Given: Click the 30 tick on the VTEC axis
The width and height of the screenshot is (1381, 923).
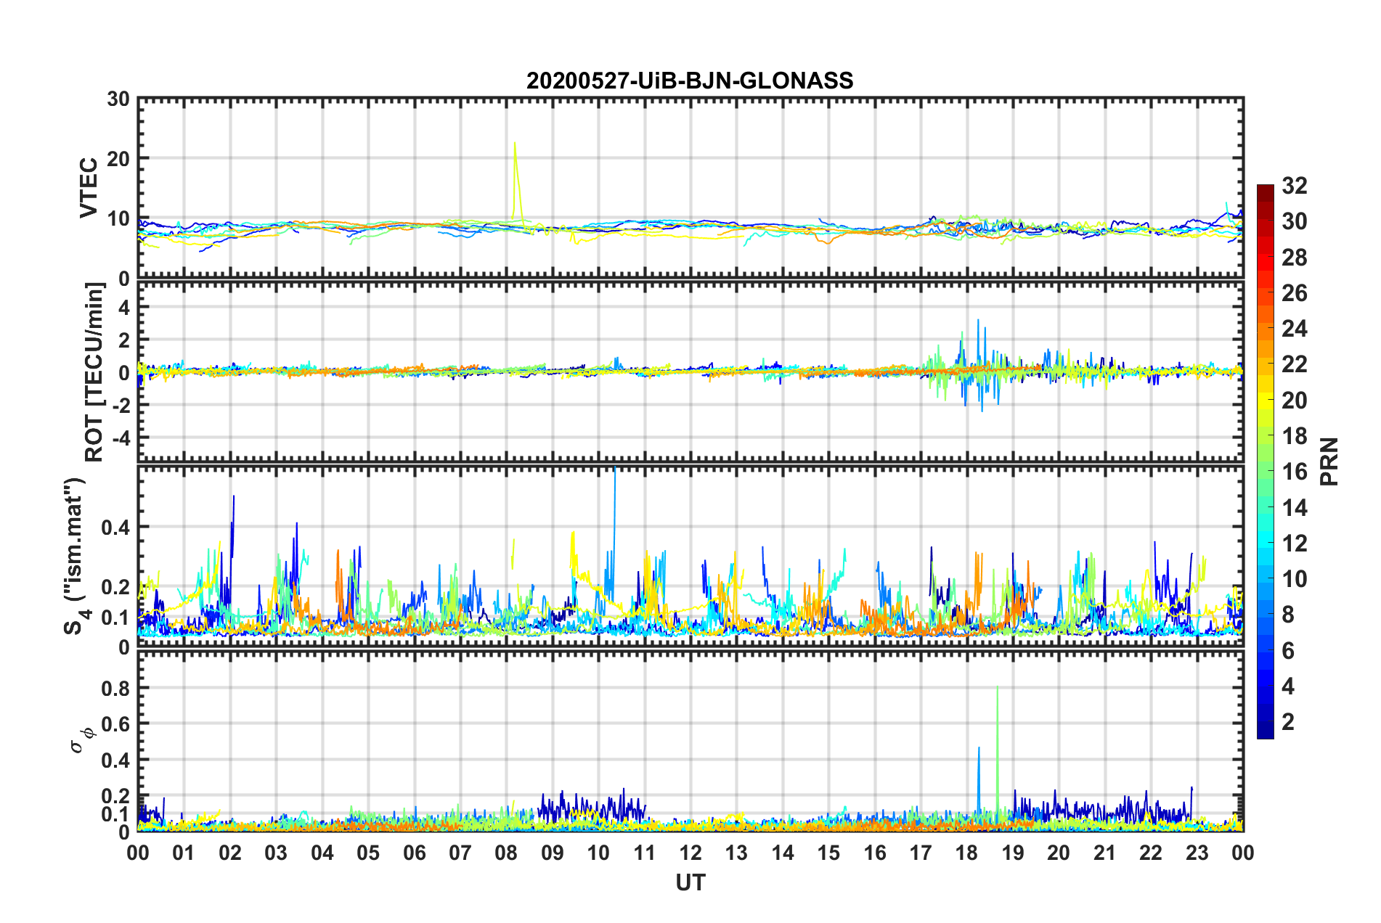Looking at the screenshot, I should 118,99.
